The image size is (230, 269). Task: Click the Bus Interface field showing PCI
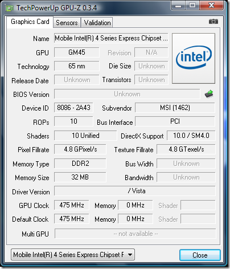[x=175, y=121]
